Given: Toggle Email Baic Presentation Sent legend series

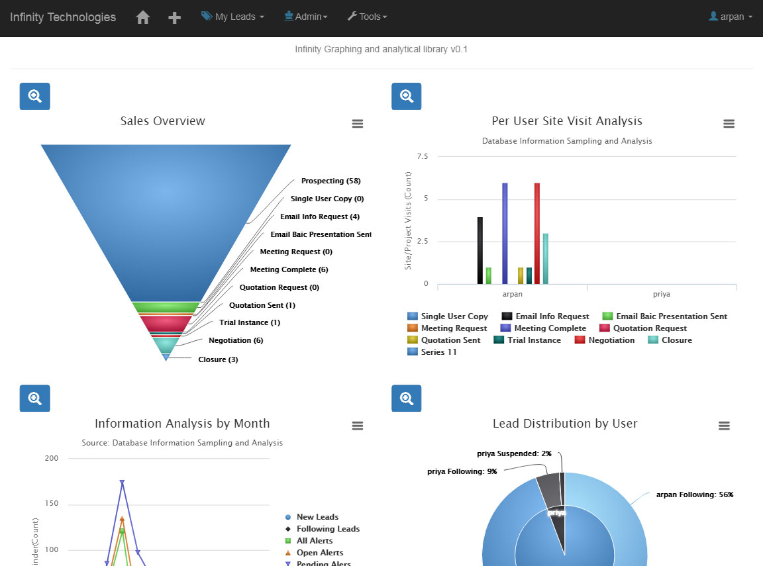Looking at the screenshot, I should click(x=665, y=316).
